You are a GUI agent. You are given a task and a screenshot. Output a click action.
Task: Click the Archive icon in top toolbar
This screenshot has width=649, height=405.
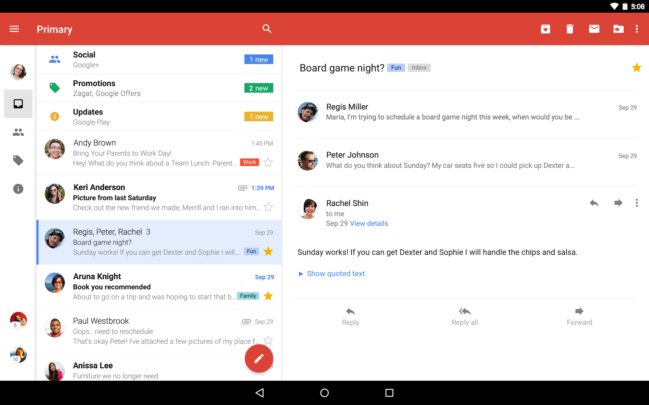545,29
